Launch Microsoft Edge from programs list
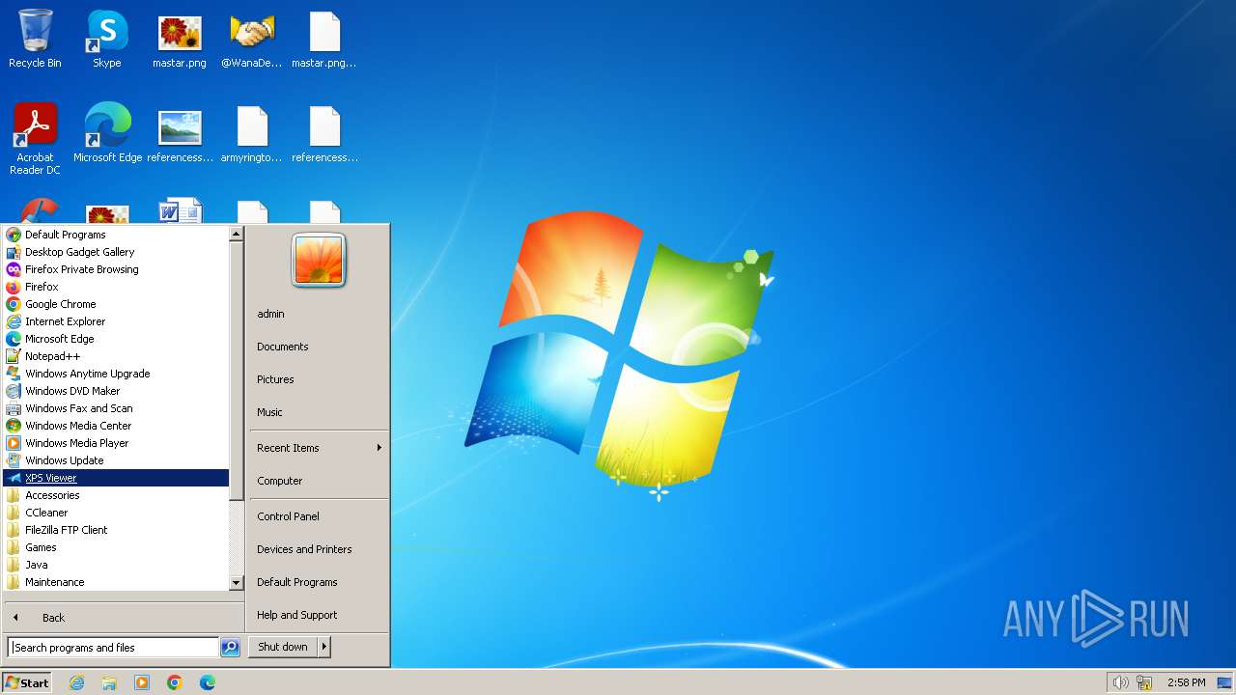The width and height of the screenshot is (1236, 695). pyautogui.click(x=116, y=339)
